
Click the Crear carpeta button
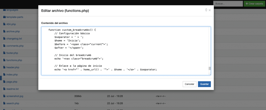[255, 4]
